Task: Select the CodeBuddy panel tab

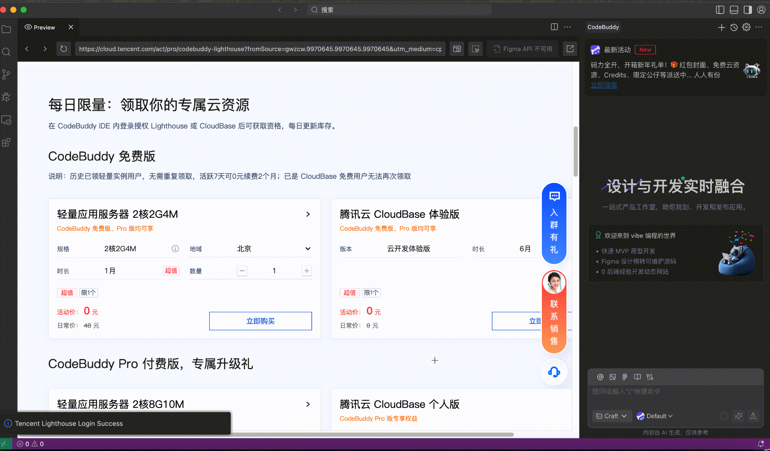Action: [603, 27]
